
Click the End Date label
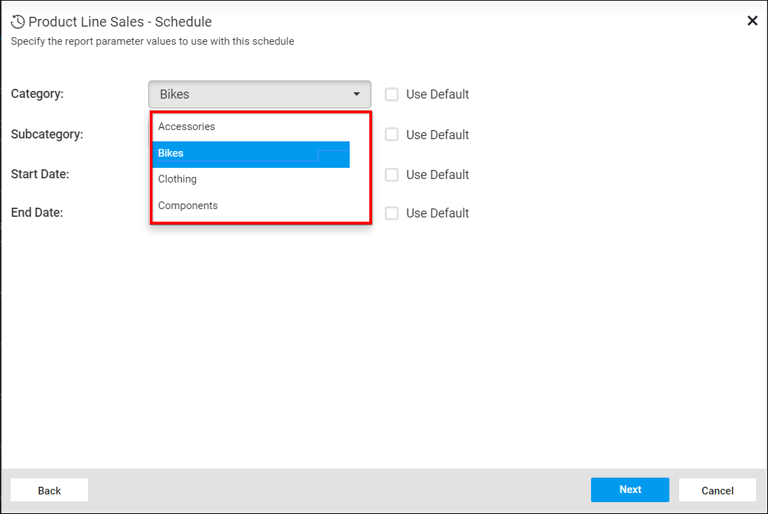[37, 213]
